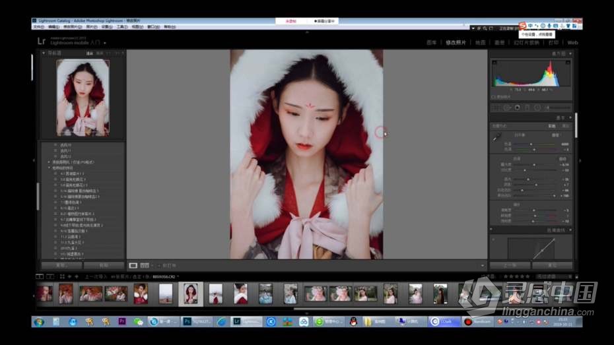This screenshot has width=614, height=345.
Task: Collapse the expanded preset folder
Action: coord(49,168)
